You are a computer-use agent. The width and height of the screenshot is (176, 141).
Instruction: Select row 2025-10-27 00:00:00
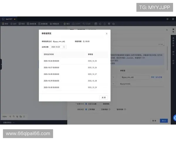(x=75, y=68)
